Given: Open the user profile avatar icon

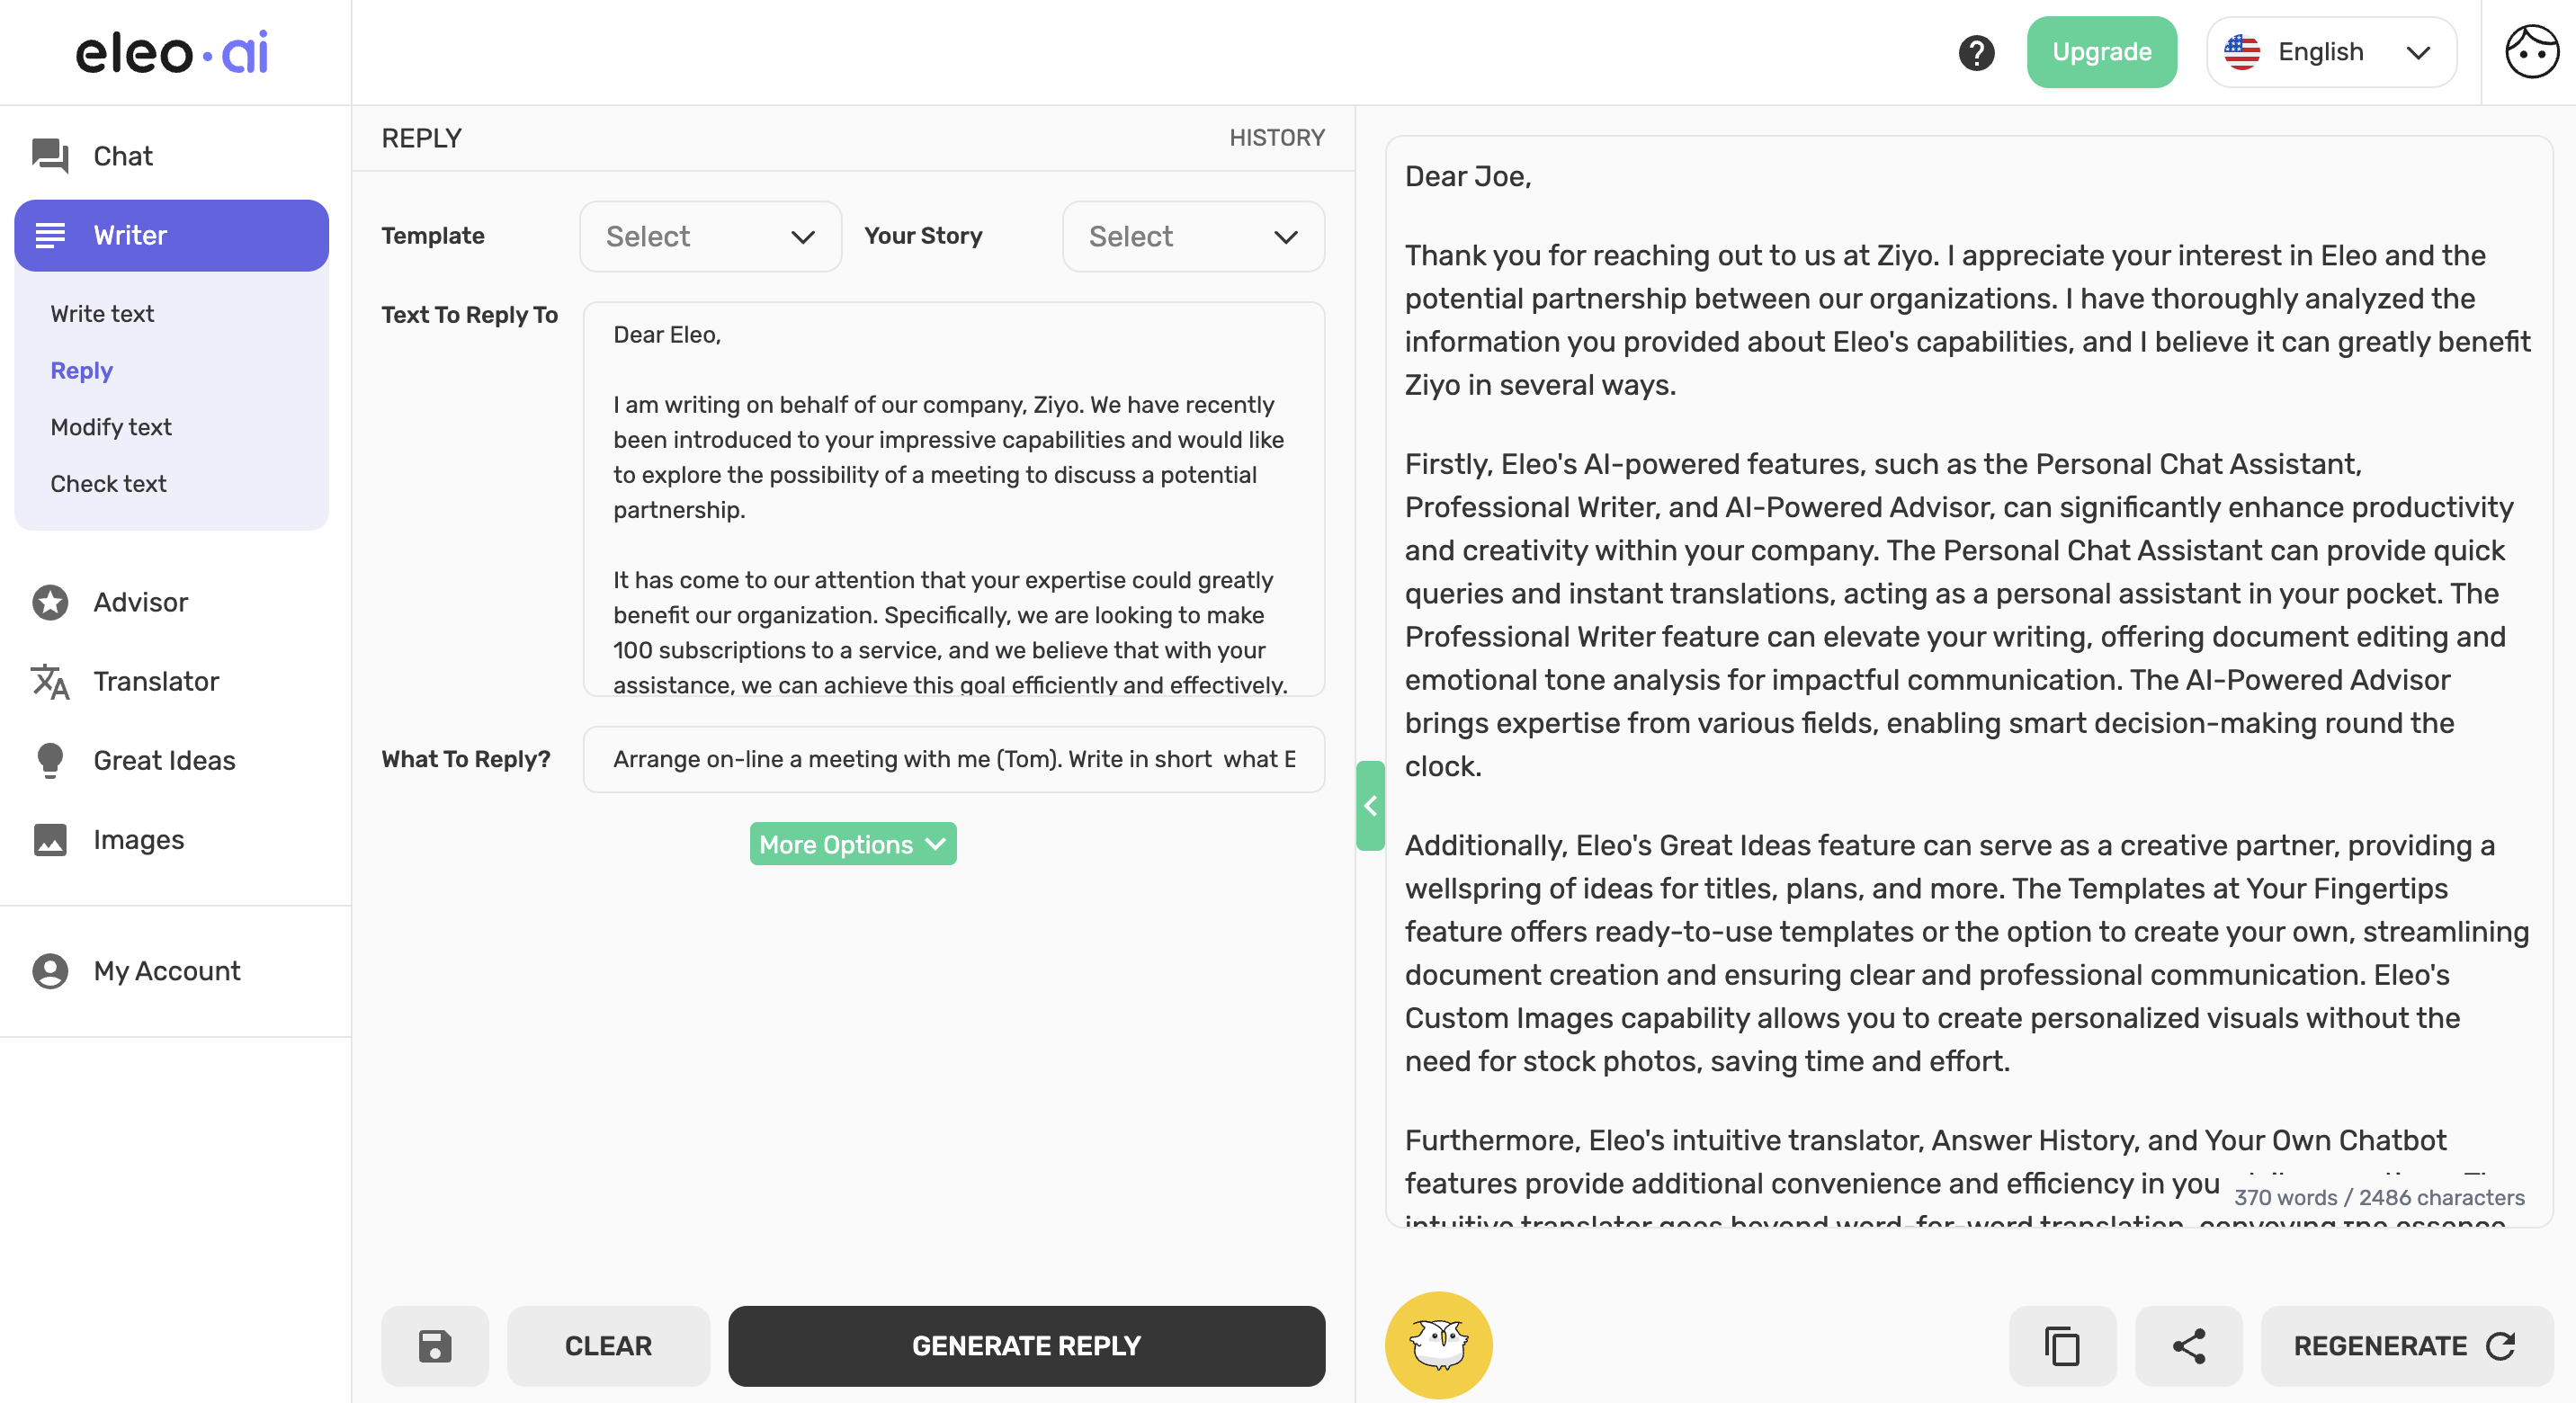Looking at the screenshot, I should (x=2531, y=52).
